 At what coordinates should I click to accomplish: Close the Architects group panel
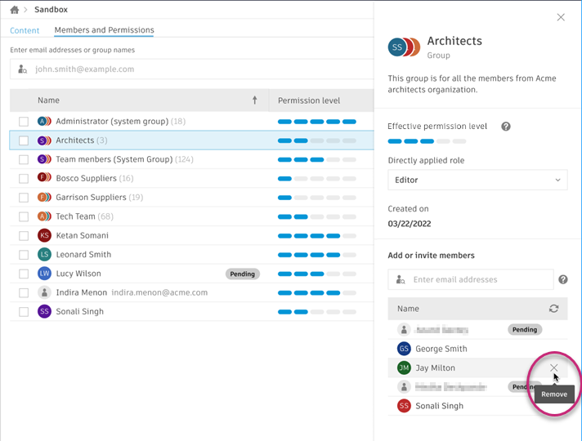point(561,17)
